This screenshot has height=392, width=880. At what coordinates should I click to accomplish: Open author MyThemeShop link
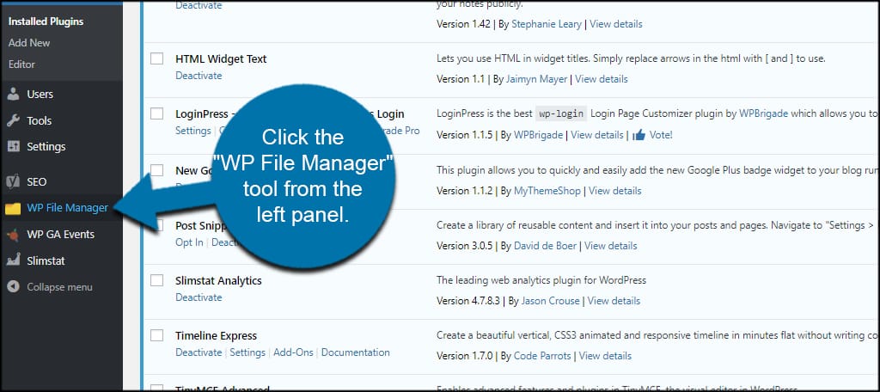[x=547, y=190]
